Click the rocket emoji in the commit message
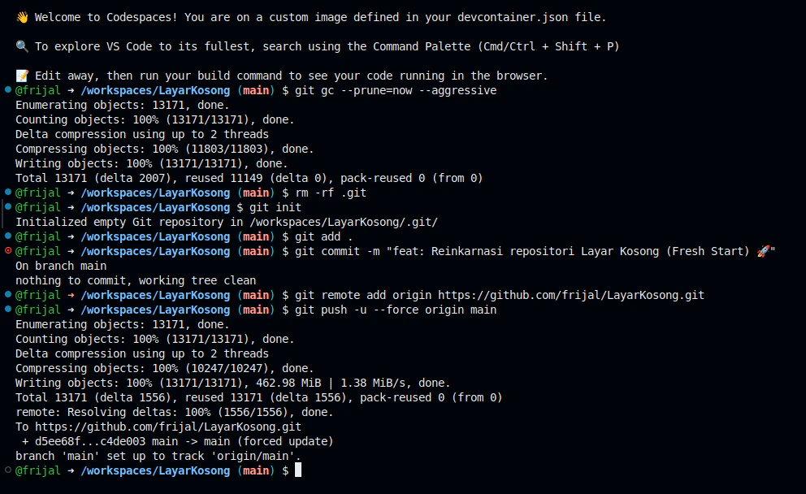This screenshot has height=494, width=806. coord(763,251)
